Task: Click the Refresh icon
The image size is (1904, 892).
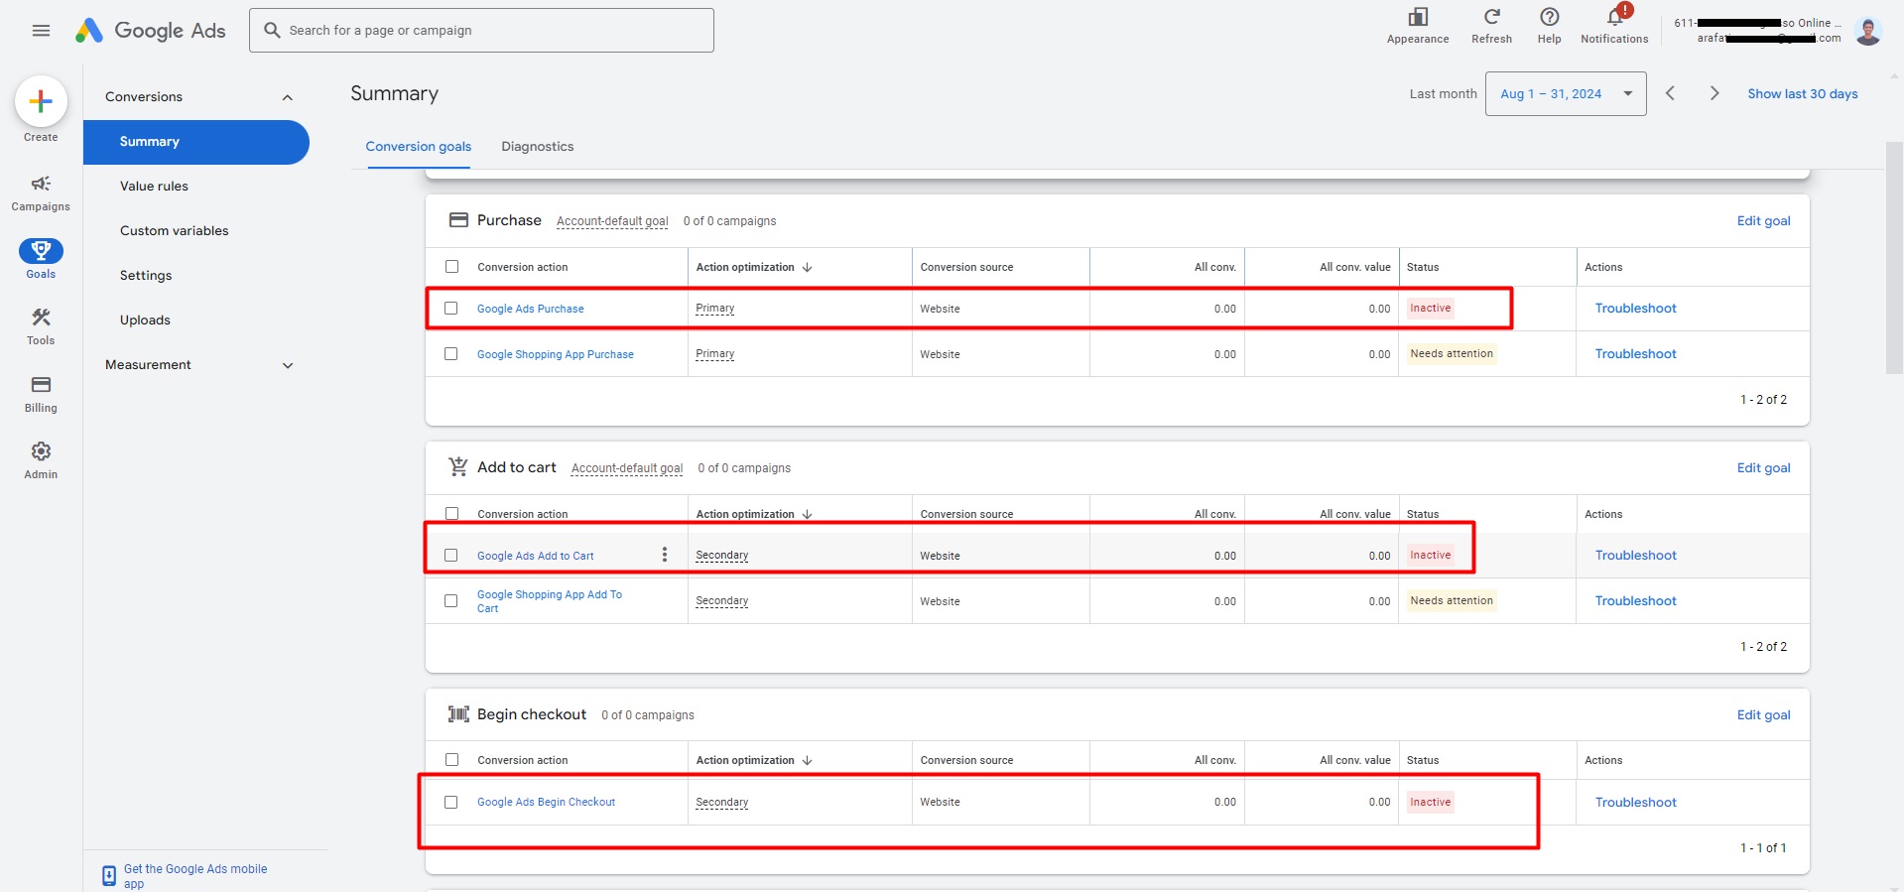Action: click(1491, 18)
